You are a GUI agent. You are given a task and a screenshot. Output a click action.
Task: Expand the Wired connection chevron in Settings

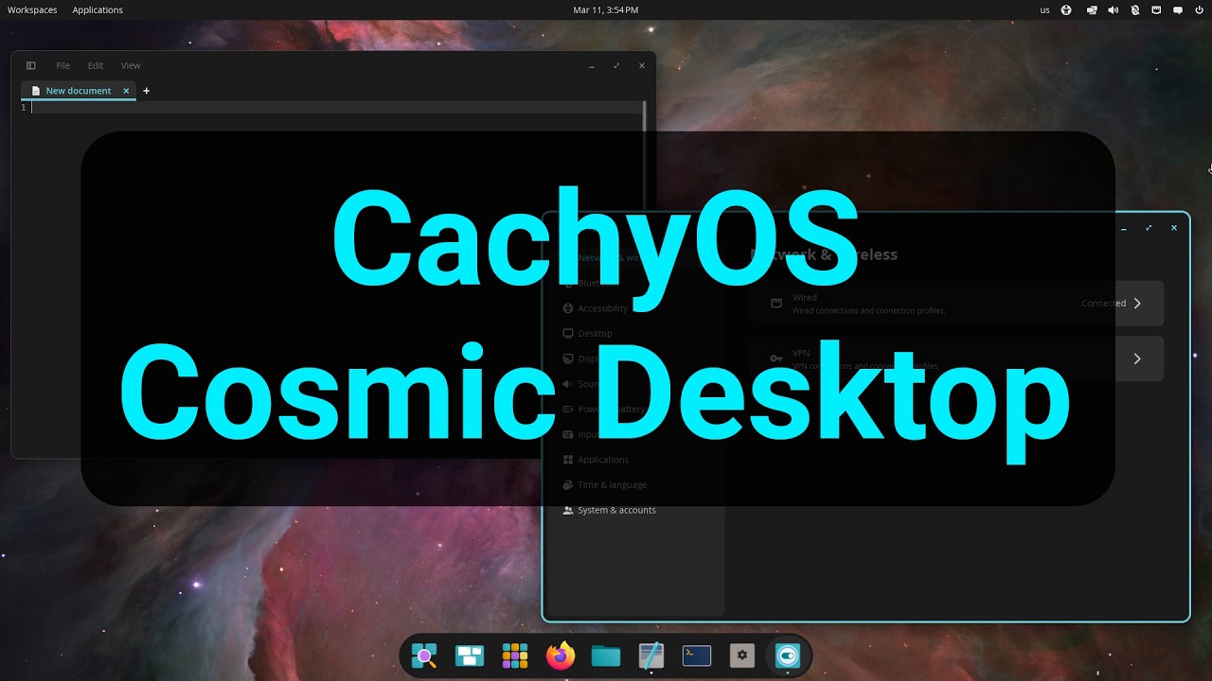tap(1137, 304)
